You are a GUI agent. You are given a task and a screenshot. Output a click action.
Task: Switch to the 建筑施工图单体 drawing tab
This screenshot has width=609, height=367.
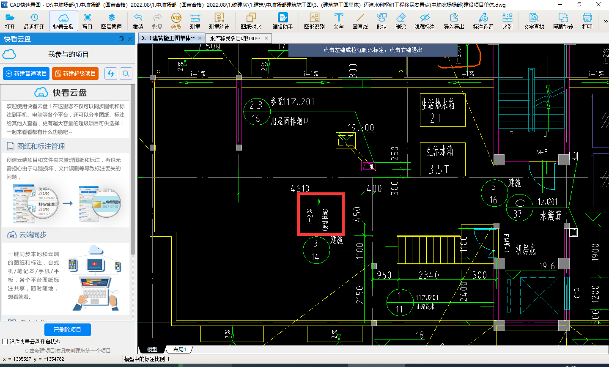(168, 38)
